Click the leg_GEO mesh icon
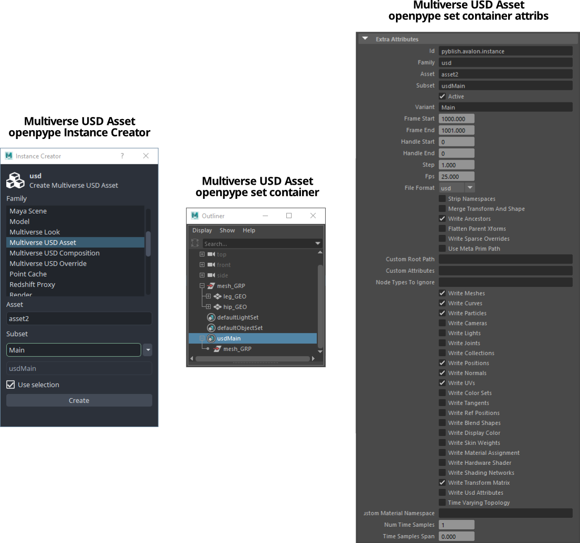The width and height of the screenshot is (580, 543). coord(218,296)
